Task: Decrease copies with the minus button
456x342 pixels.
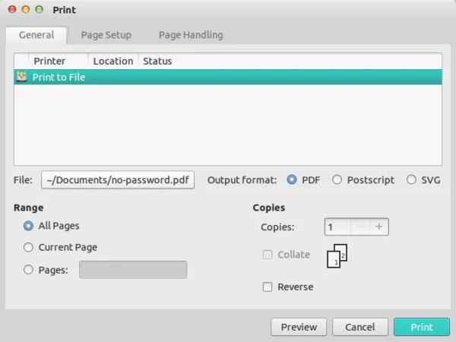Action: click(360, 226)
